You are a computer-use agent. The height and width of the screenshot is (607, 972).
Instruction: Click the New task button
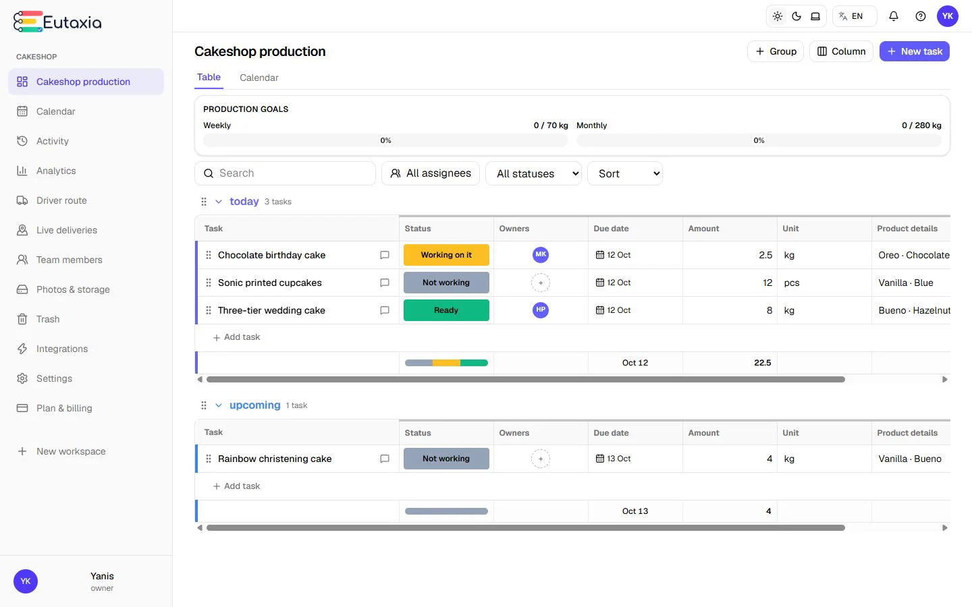coord(915,51)
